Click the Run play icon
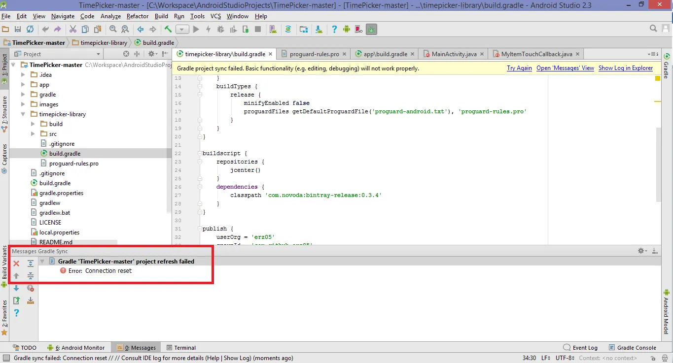 click(196, 30)
